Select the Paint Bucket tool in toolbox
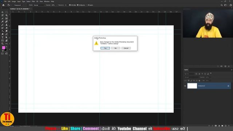 point(3,31)
